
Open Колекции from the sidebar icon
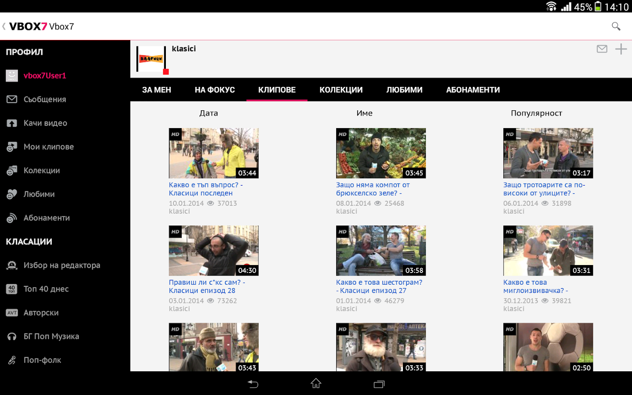(12, 170)
